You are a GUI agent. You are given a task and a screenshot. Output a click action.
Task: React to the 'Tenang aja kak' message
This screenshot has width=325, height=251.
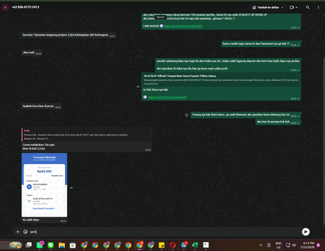187,115
